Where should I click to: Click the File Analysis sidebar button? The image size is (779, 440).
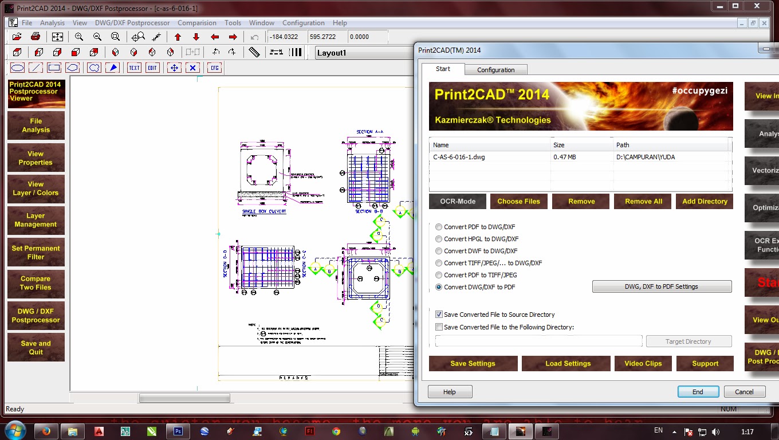coord(36,125)
